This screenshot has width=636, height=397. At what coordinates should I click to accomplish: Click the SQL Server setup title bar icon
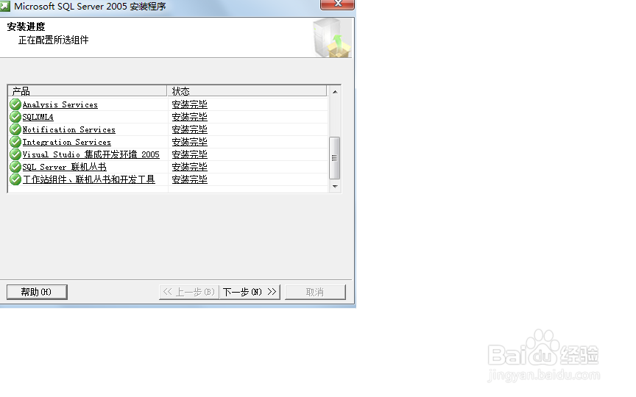4,6
